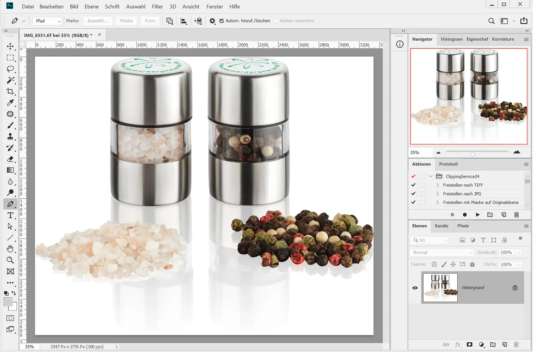Viewport: 533px width, 352px height.
Task: Toggle checkmark for Freistellen nach TIFF action
Action: click(x=413, y=185)
